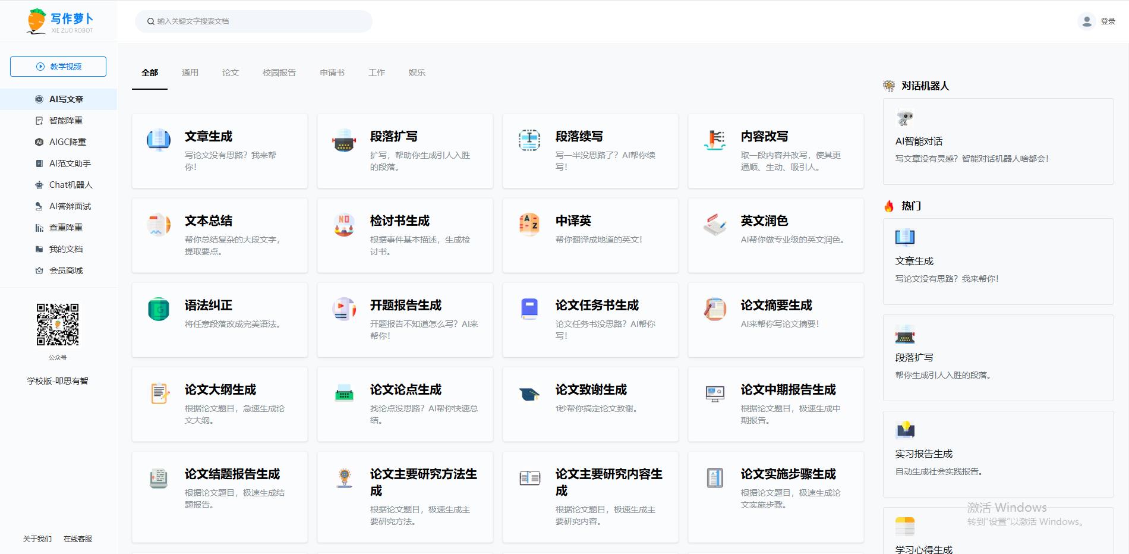Image resolution: width=1129 pixels, height=554 pixels.
Task: Click the 文章生成 card icon
Action: pyautogui.click(x=159, y=140)
